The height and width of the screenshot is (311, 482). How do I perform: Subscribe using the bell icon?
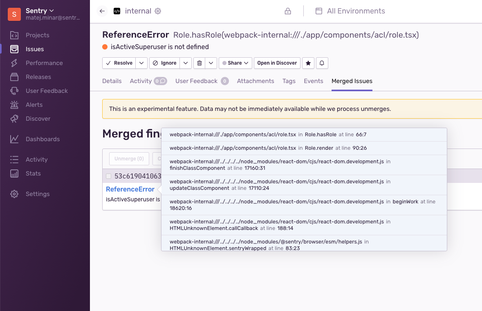click(322, 63)
